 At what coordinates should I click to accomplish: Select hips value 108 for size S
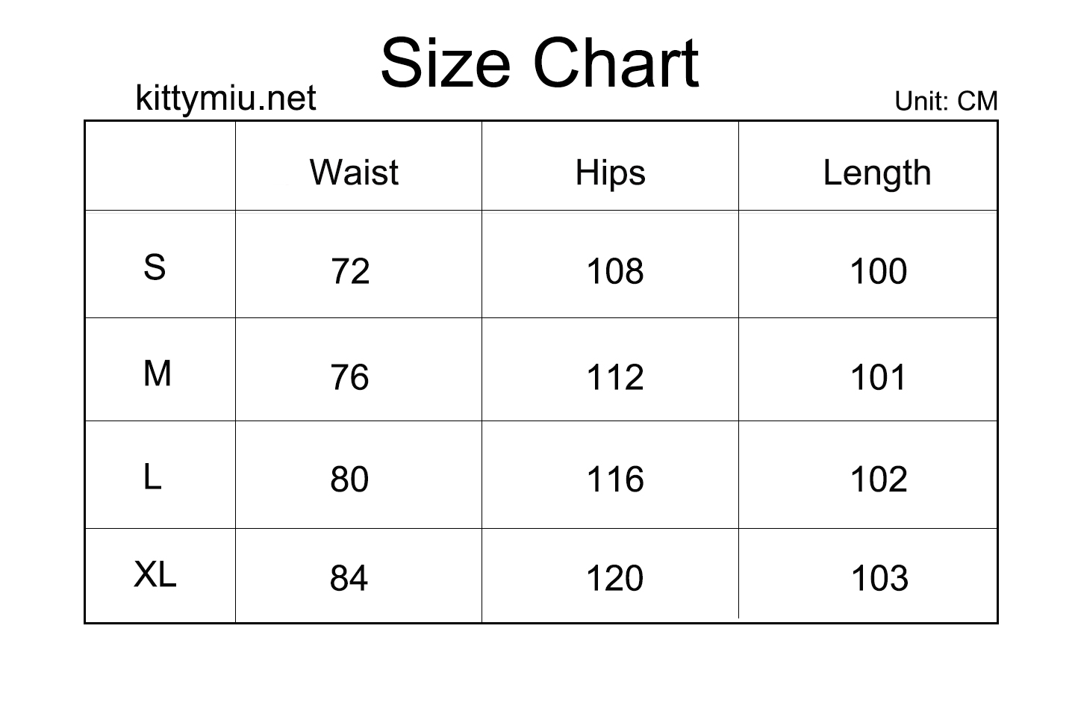[615, 271]
